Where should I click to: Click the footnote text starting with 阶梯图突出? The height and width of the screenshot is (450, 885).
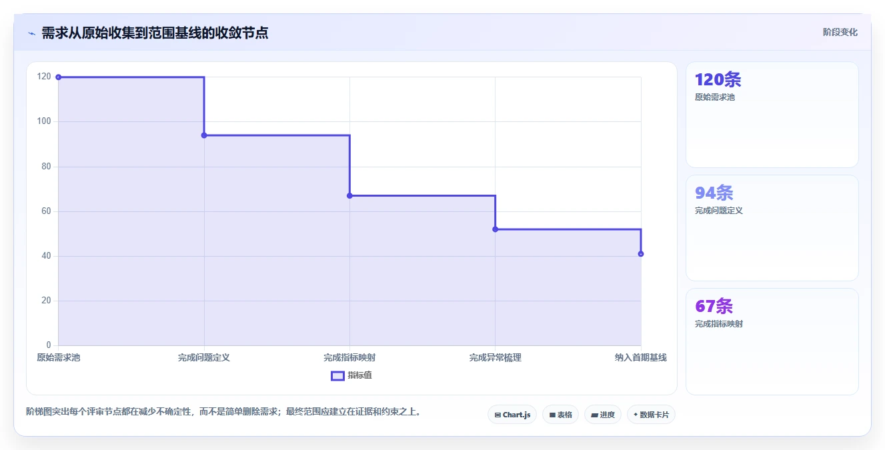tap(223, 411)
